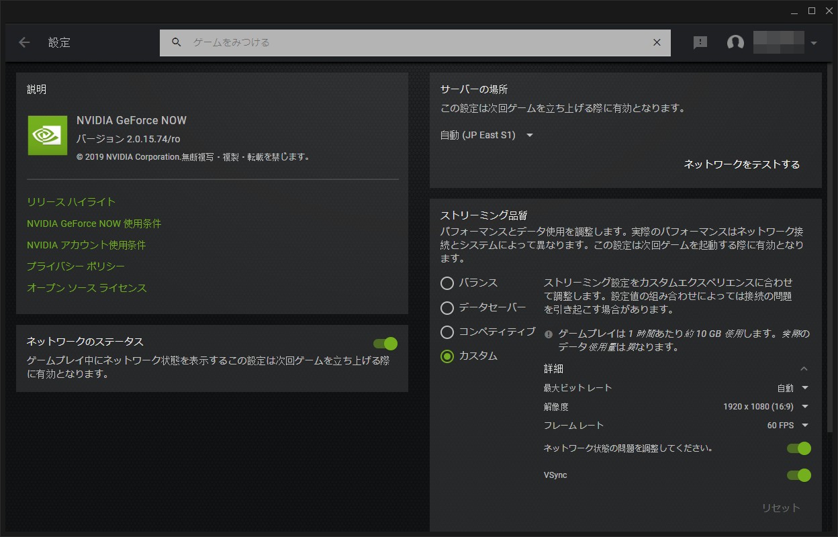Click the user avatar icon

click(735, 42)
